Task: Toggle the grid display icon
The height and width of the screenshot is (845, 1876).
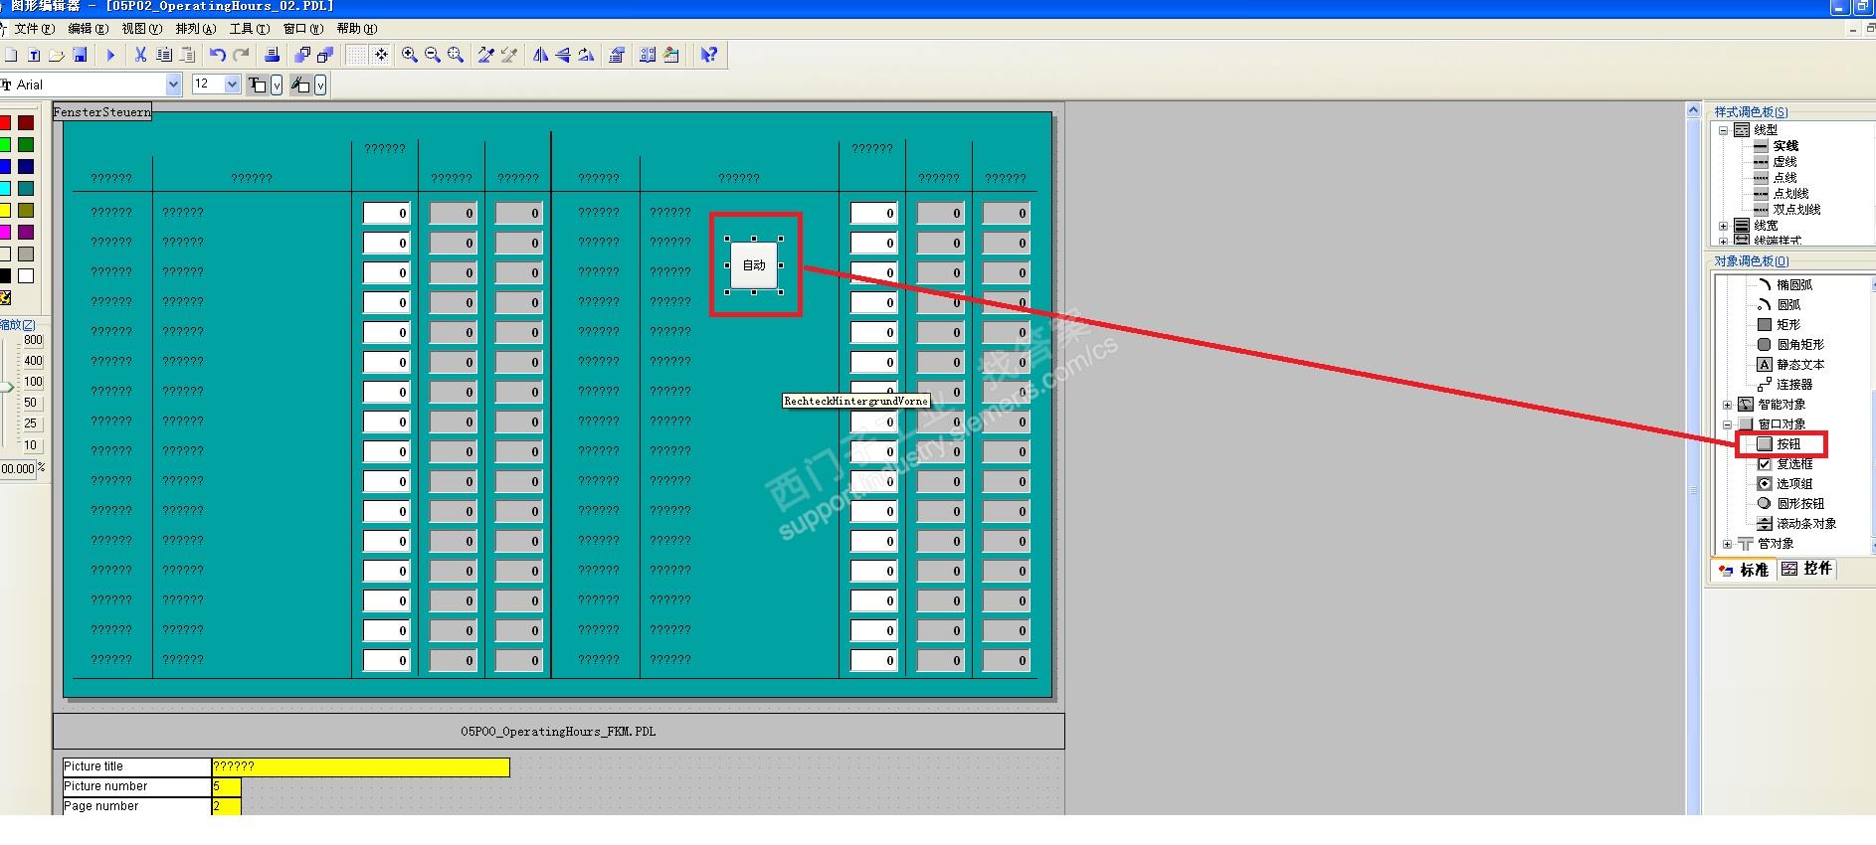Action: [356, 56]
